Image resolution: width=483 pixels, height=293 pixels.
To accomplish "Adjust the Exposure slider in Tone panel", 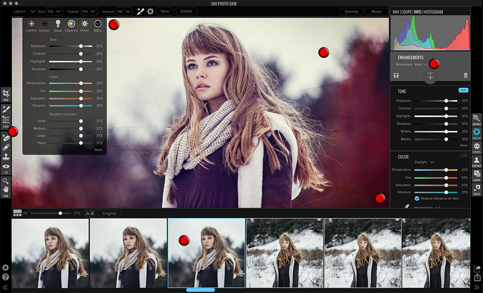I will coord(447,100).
